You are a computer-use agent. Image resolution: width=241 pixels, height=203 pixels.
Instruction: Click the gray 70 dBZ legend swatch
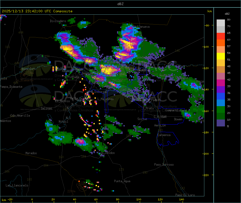(221, 30)
